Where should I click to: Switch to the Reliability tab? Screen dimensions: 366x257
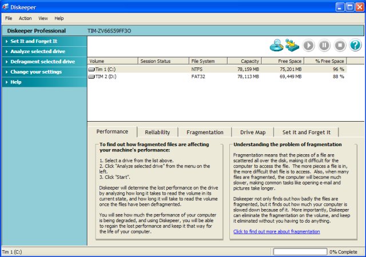click(x=157, y=132)
